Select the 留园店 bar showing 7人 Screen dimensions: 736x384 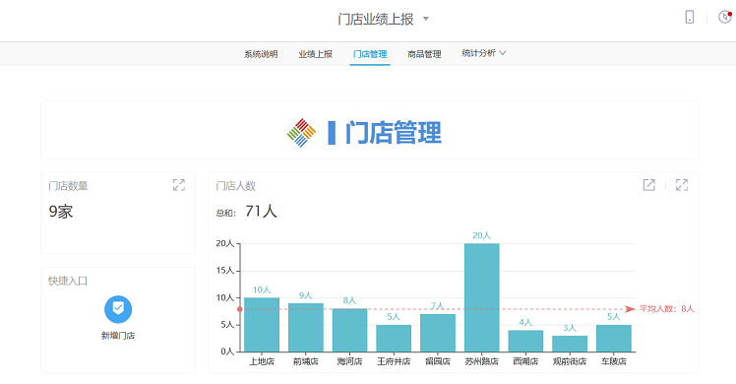tap(438, 333)
